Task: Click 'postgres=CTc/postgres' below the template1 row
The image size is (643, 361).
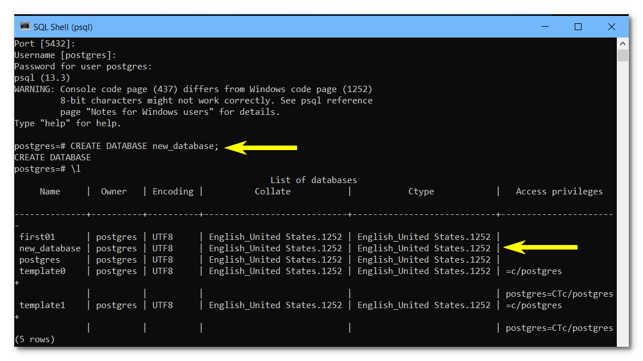Action: 559,328
